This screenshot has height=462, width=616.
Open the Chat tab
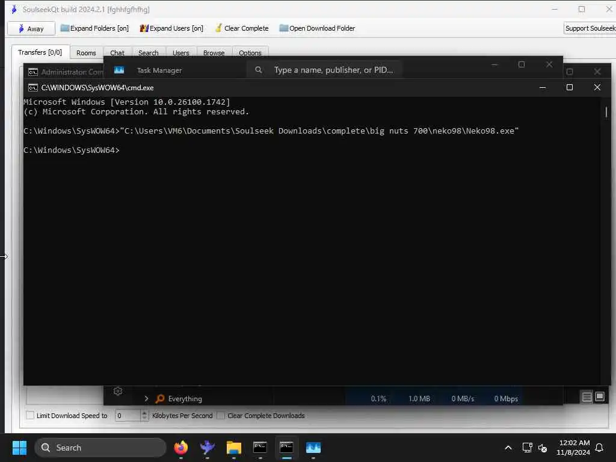tap(117, 53)
